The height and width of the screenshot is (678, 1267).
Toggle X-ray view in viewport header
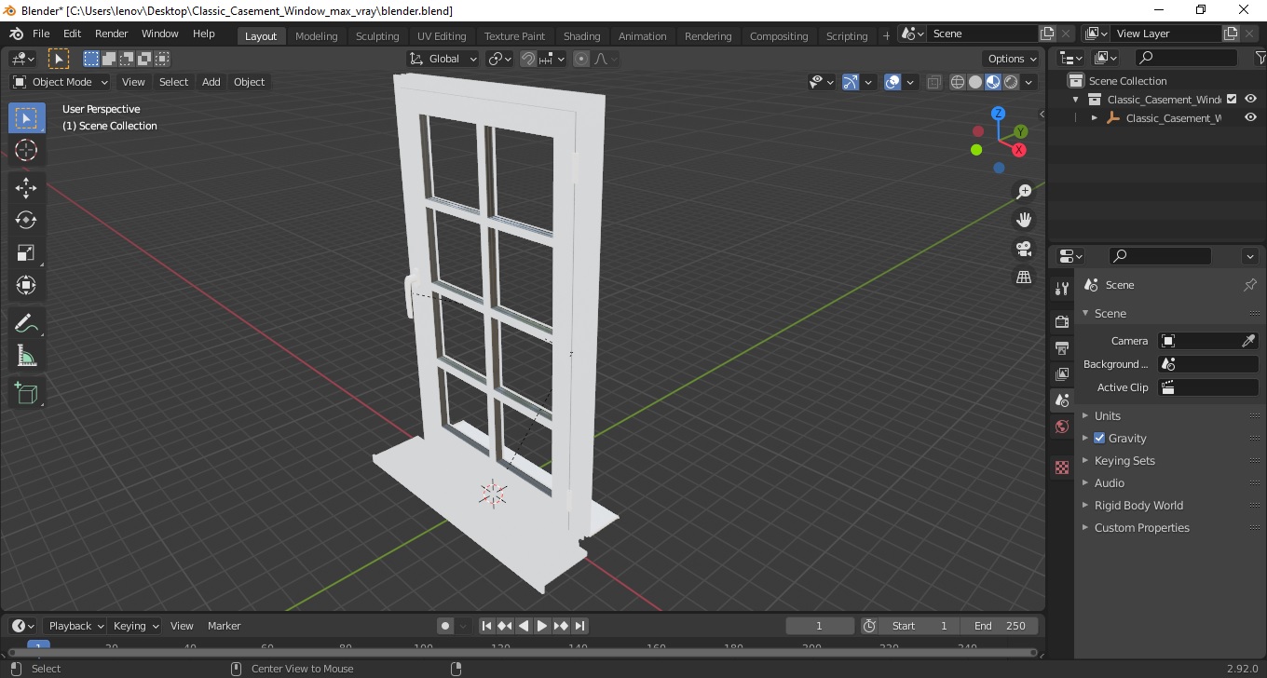coord(934,82)
